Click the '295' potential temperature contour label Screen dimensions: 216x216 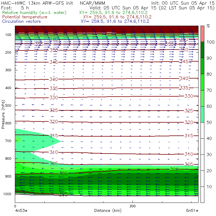63,194
